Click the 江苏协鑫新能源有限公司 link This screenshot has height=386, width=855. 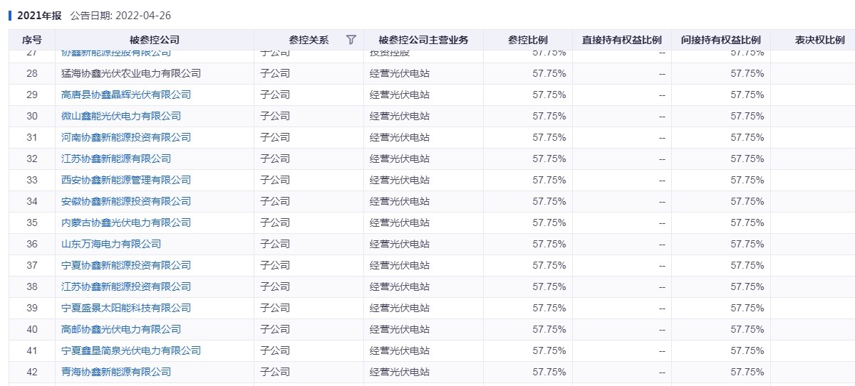coord(116,159)
